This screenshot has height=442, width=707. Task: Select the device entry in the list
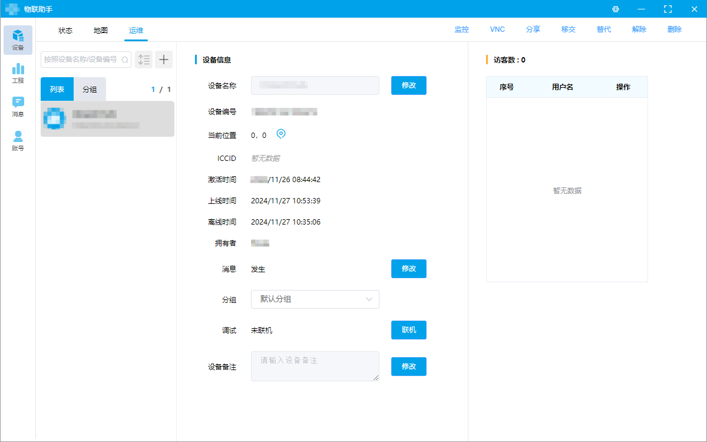point(107,119)
